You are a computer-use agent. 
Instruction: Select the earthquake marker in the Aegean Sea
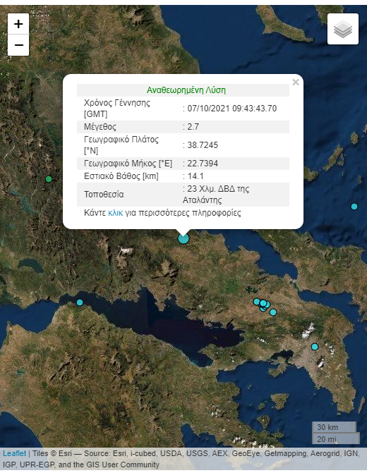[x=354, y=207]
